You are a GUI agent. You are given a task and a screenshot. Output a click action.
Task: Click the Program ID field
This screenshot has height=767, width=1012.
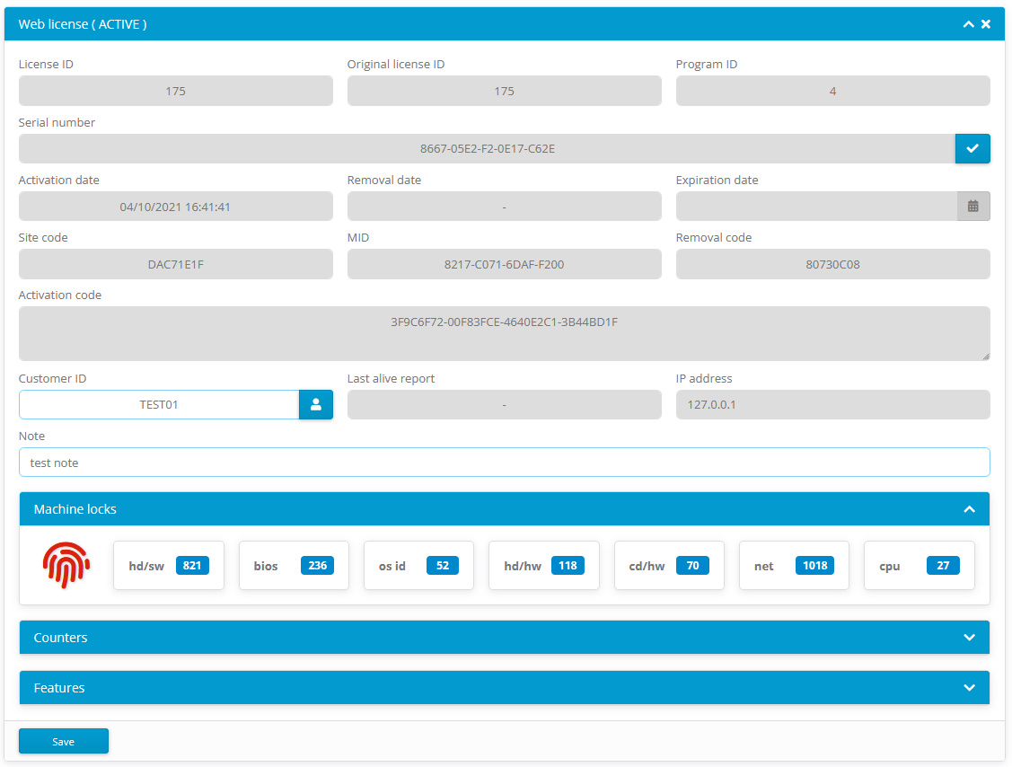[x=832, y=91]
